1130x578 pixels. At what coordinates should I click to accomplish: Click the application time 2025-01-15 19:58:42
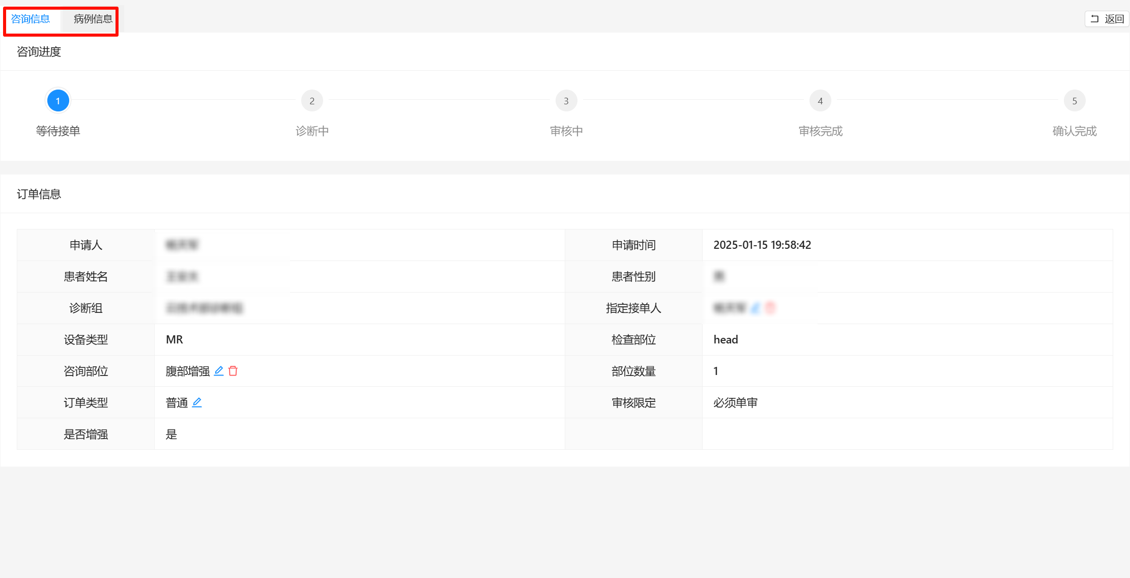762,245
